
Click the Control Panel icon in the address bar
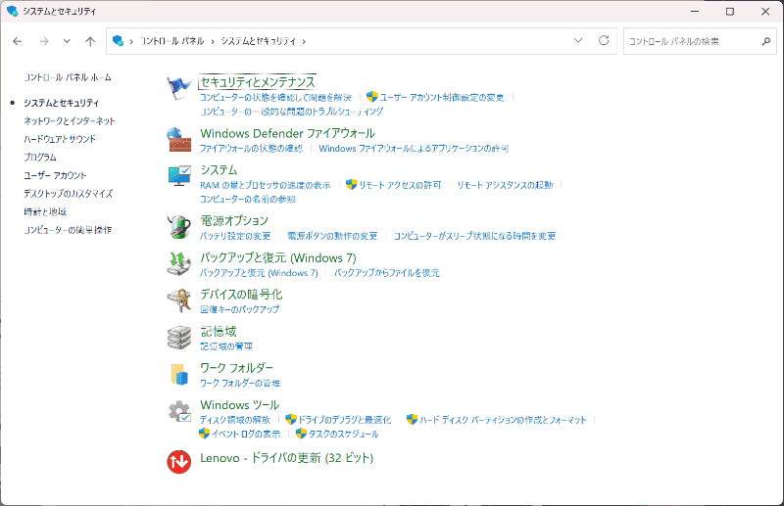coord(118,41)
